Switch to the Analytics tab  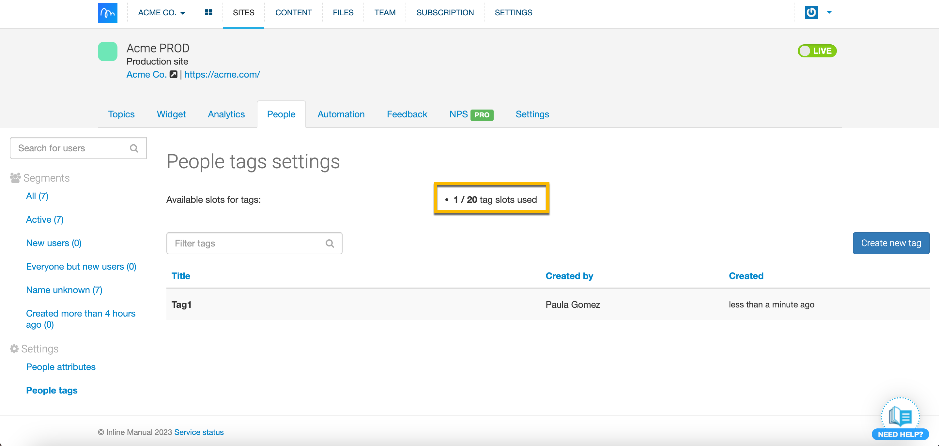[226, 114]
